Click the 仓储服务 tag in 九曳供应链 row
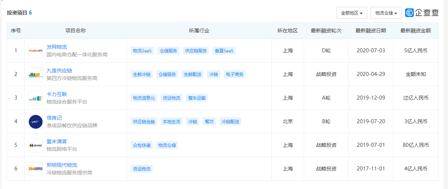Image resolution: width=448 pixels, height=189 pixels. [x=167, y=75]
